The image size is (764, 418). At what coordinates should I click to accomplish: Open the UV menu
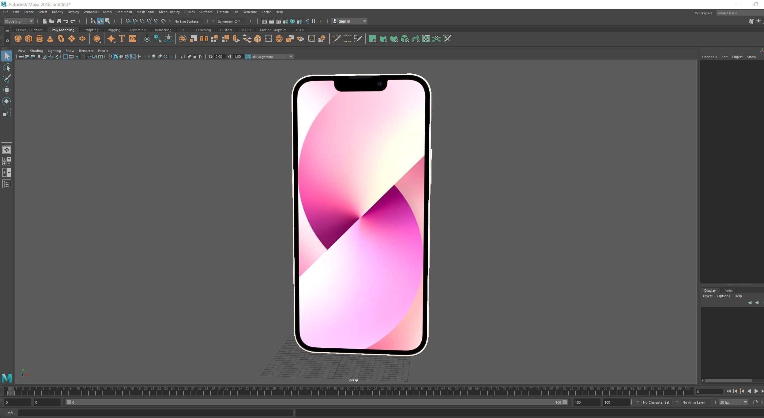click(x=235, y=12)
